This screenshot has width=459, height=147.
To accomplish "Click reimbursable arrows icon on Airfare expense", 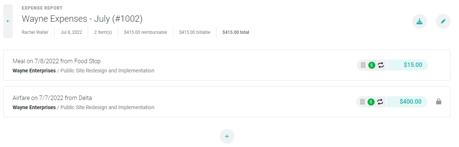I will 380,102.
